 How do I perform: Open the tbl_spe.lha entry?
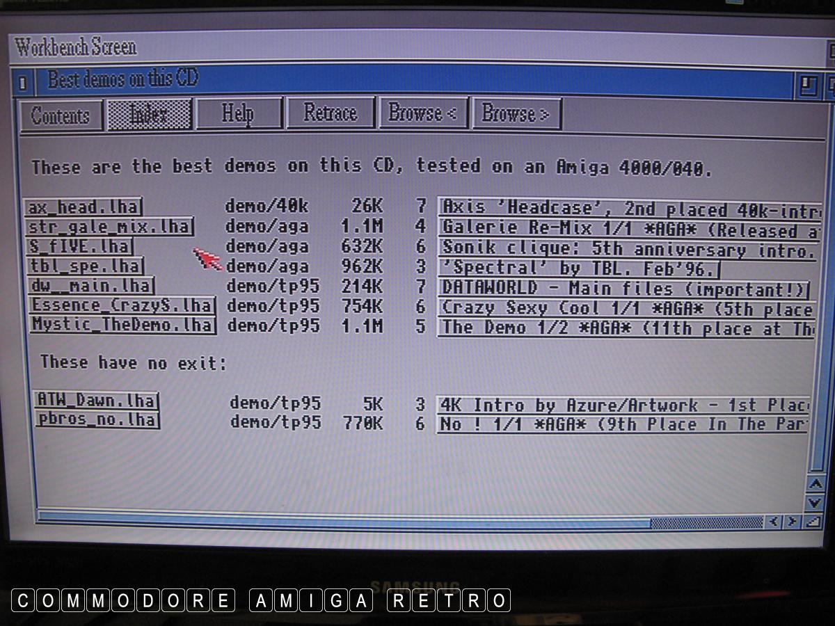pos(85,266)
